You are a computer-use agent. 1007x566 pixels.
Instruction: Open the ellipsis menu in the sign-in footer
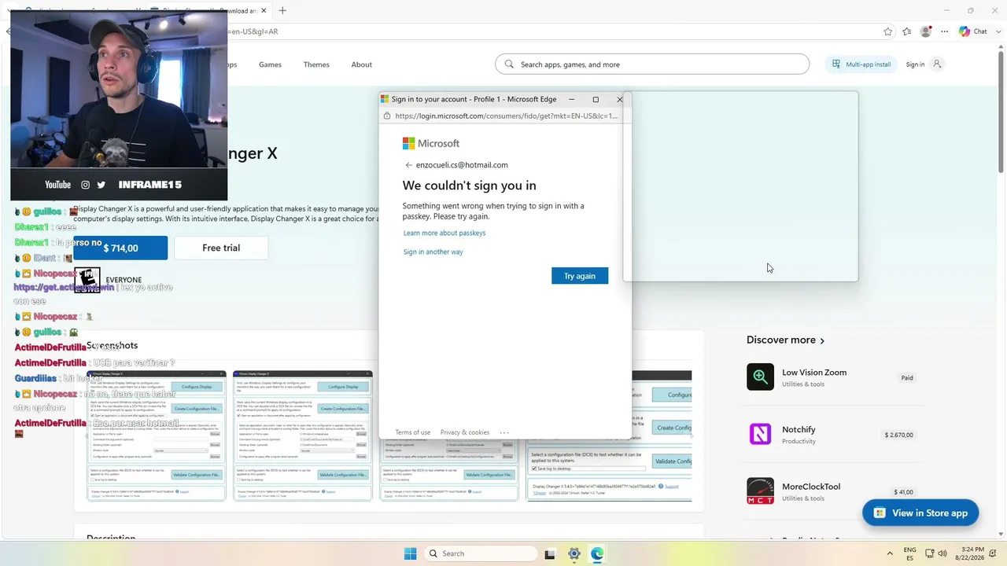(x=504, y=432)
